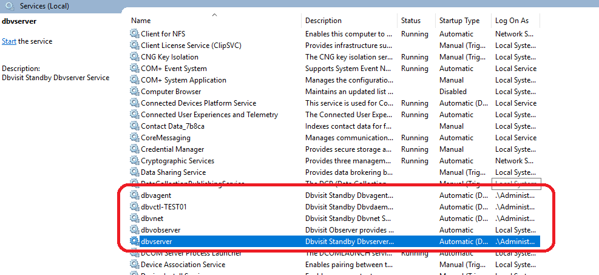Select the dbvnet gear icon

(135, 218)
